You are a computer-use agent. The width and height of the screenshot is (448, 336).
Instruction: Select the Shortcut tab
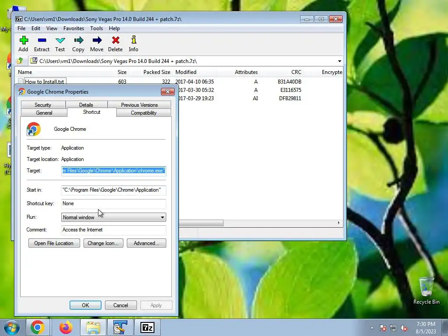click(x=92, y=112)
